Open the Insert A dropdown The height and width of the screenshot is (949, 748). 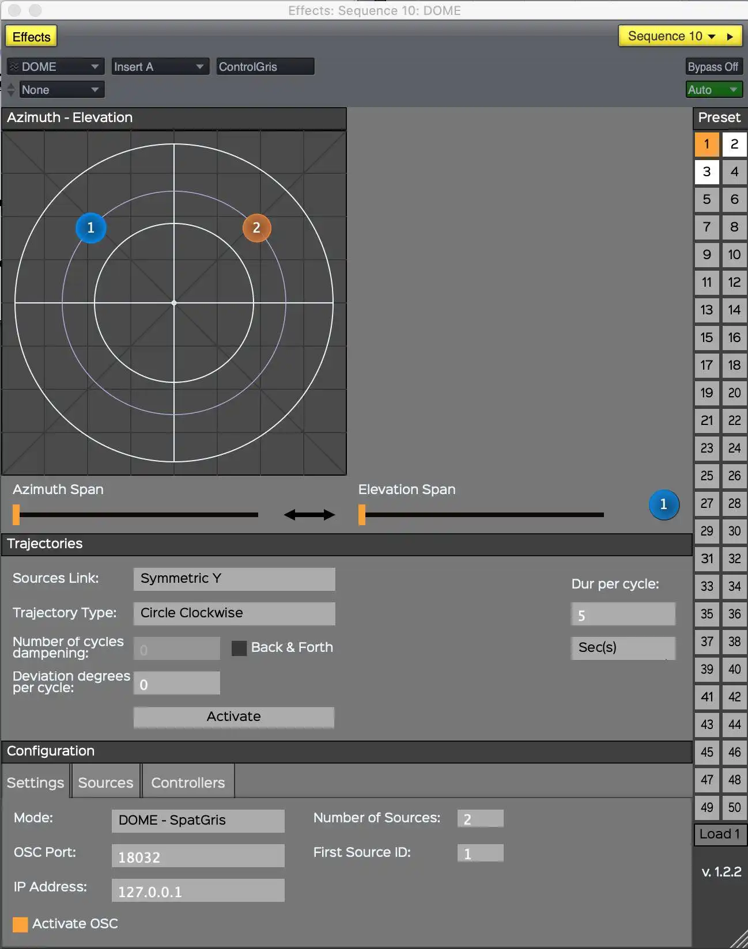(158, 67)
